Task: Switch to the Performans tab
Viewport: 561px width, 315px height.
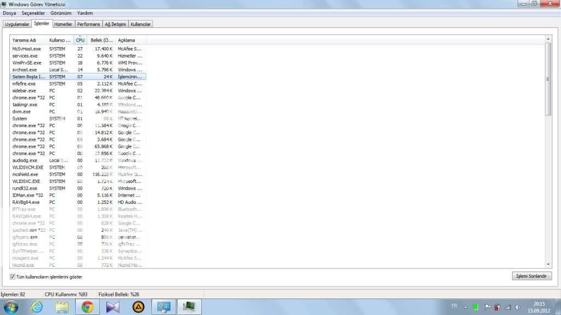Action: [88, 24]
